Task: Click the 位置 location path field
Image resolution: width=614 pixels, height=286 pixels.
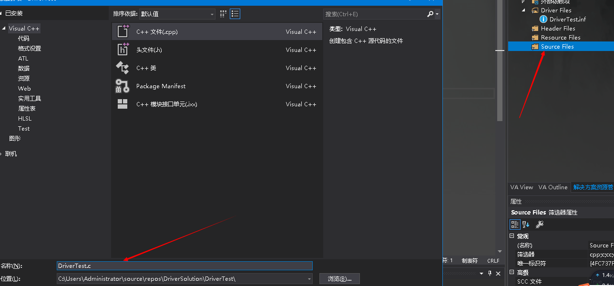Action: click(x=184, y=279)
